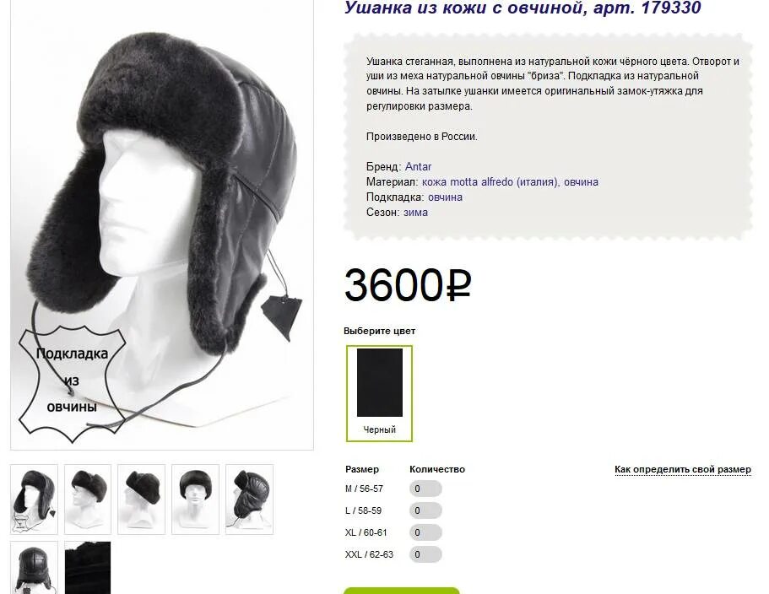Click the Подкладка овчина link
769x594 pixels.
445,197
